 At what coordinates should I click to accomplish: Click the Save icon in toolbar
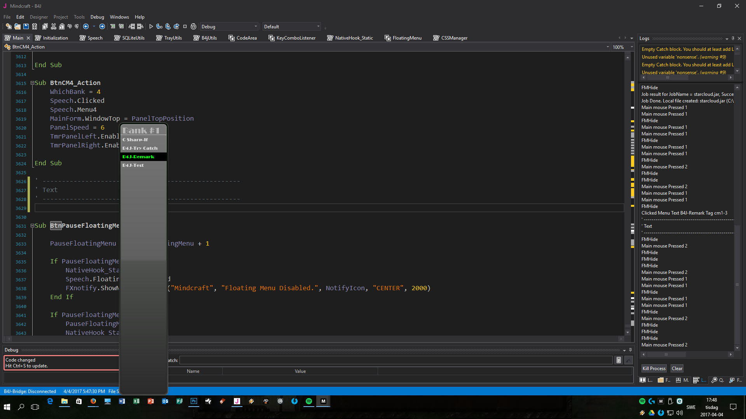26,26
